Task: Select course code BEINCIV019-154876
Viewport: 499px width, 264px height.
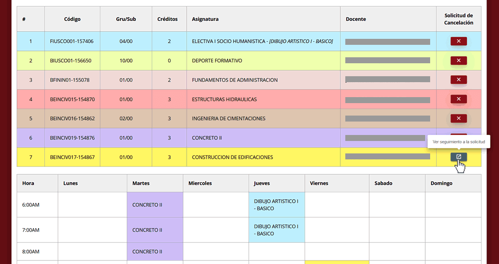Action: click(72, 138)
